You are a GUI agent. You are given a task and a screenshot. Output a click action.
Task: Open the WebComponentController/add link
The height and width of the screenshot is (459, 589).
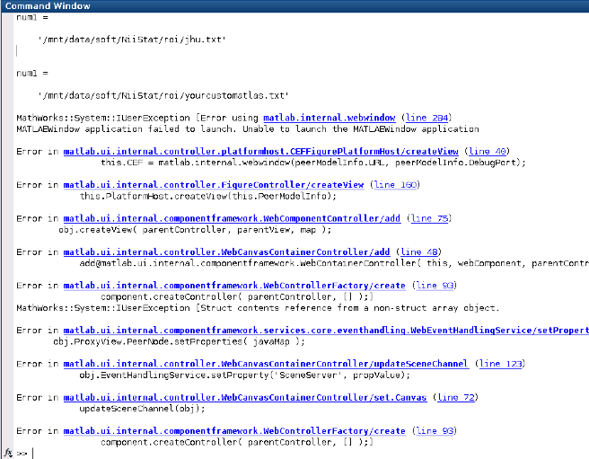[233, 217]
